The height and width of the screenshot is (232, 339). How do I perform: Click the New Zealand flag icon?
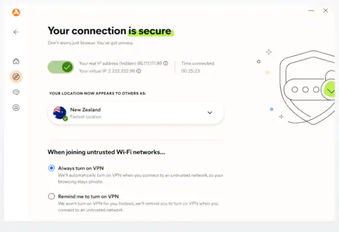coord(60,113)
